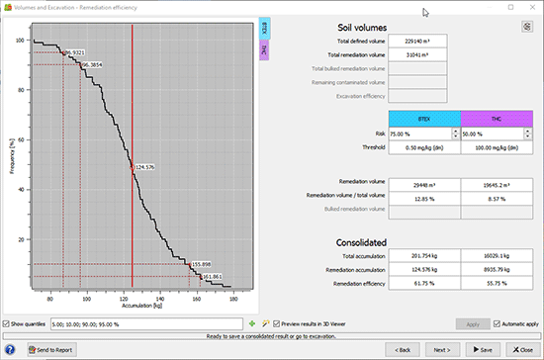The image size is (544, 360).
Task: Switch to the THC chart side tab
Action: (x=264, y=50)
